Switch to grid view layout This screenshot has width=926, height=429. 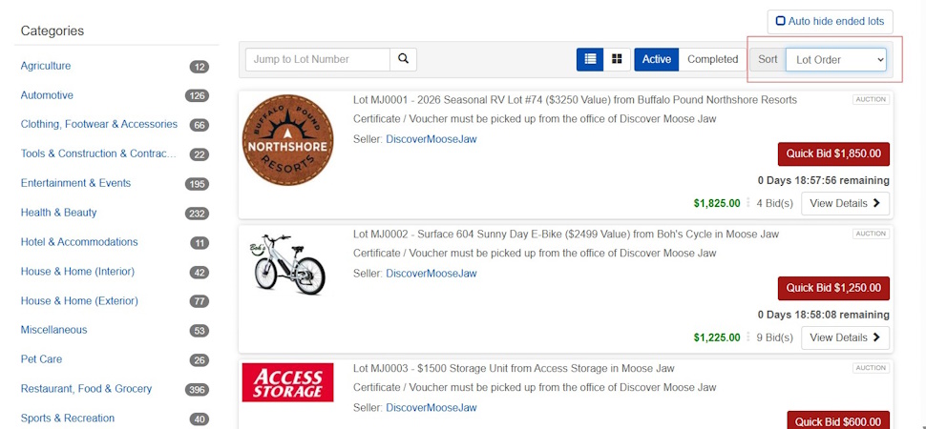point(617,59)
